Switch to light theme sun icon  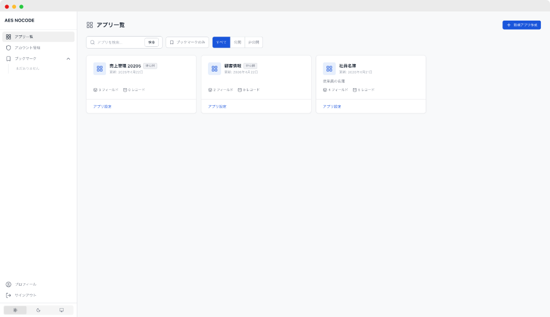click(15, 310)
